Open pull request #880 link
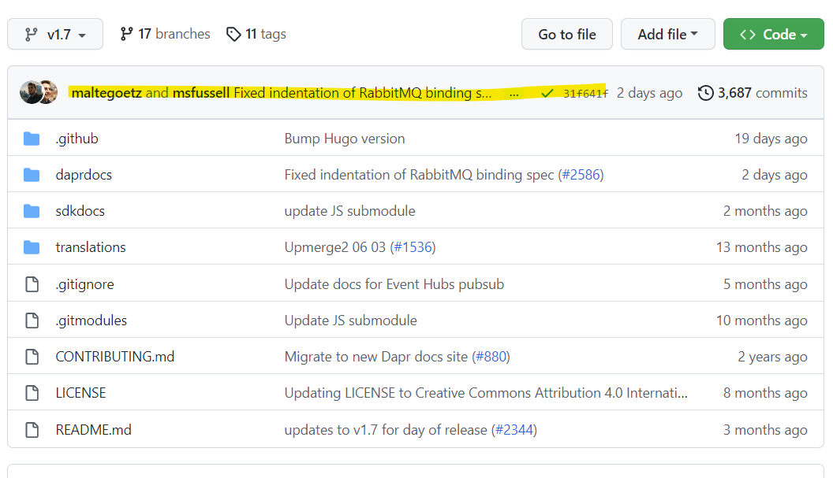Viewport: 833px width, 478px height. click(x=491, y=357)
